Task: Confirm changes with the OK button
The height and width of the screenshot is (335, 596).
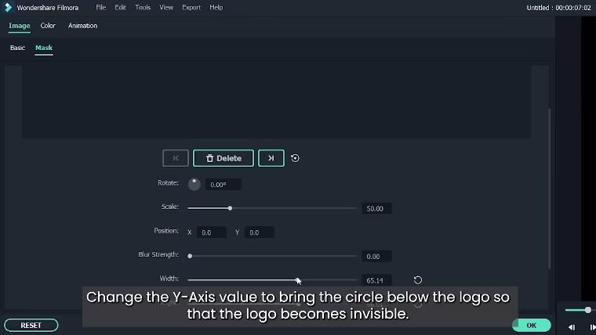Action: coord(531,325)
